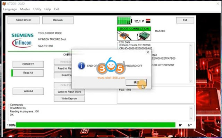Screen dimensions: 222x138
Task: Click the Read Int Flash button
Action: point(63,68)
